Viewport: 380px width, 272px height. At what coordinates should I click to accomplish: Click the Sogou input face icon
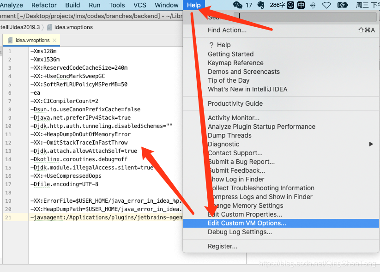click(290, 5)
